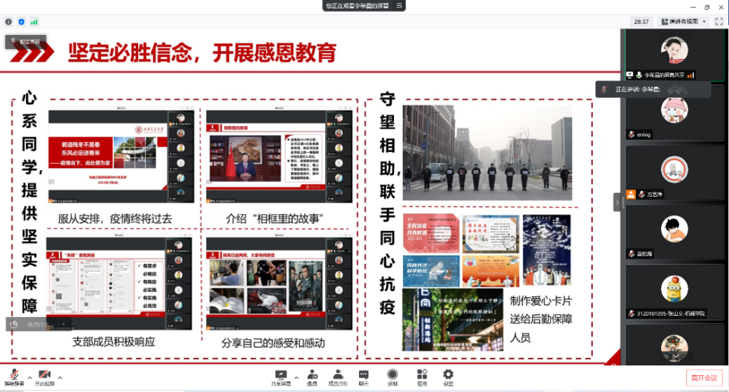The image size is (729, 392).
Task: Open share screen options arrow
Action: [x=297, y=377]
